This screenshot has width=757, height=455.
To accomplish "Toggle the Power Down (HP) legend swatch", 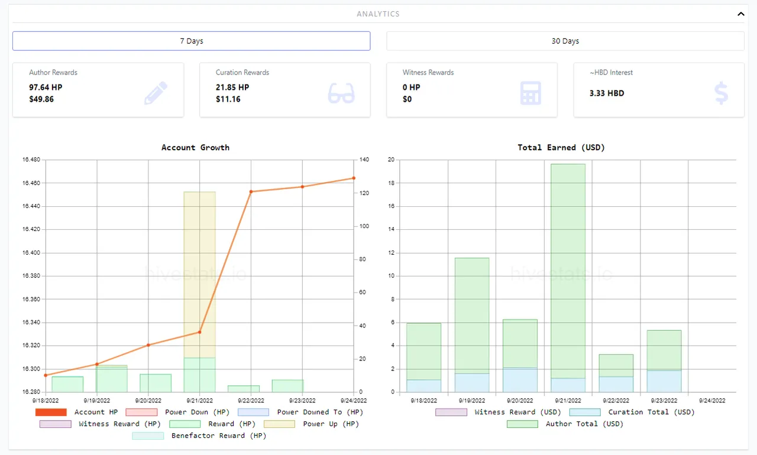I will pyautogui.click(x=141, y=412).
